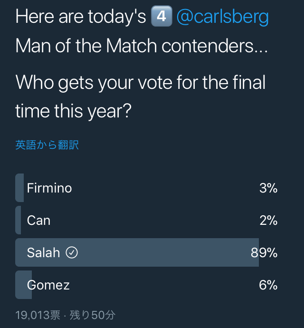Click the 2% result for Can
Screen dimensions: 304x328
click(x=268, y=221)
